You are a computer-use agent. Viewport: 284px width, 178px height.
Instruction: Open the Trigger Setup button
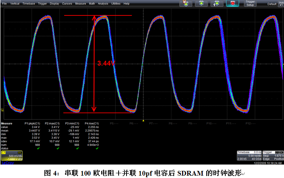(250, 4)
